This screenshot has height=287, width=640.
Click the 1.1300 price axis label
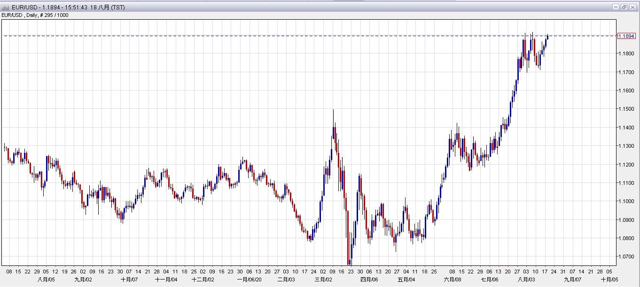pyautogui.click(x=626, y=146)
